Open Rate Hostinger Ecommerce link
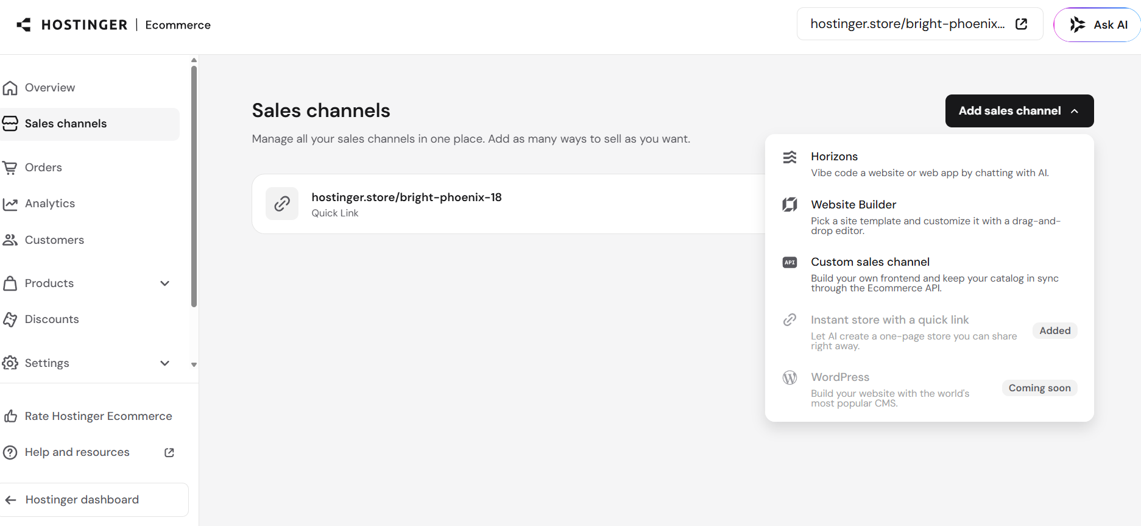This screenshot has height=526, width=1141. (x=90, y=416)
